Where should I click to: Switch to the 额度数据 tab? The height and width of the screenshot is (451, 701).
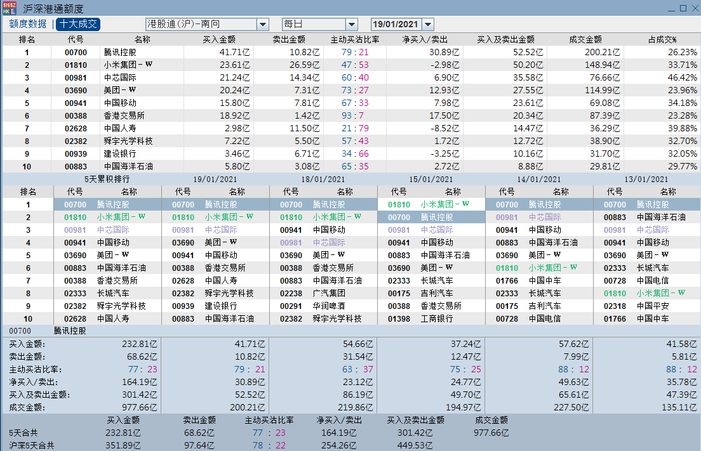(x=28, y=24)
